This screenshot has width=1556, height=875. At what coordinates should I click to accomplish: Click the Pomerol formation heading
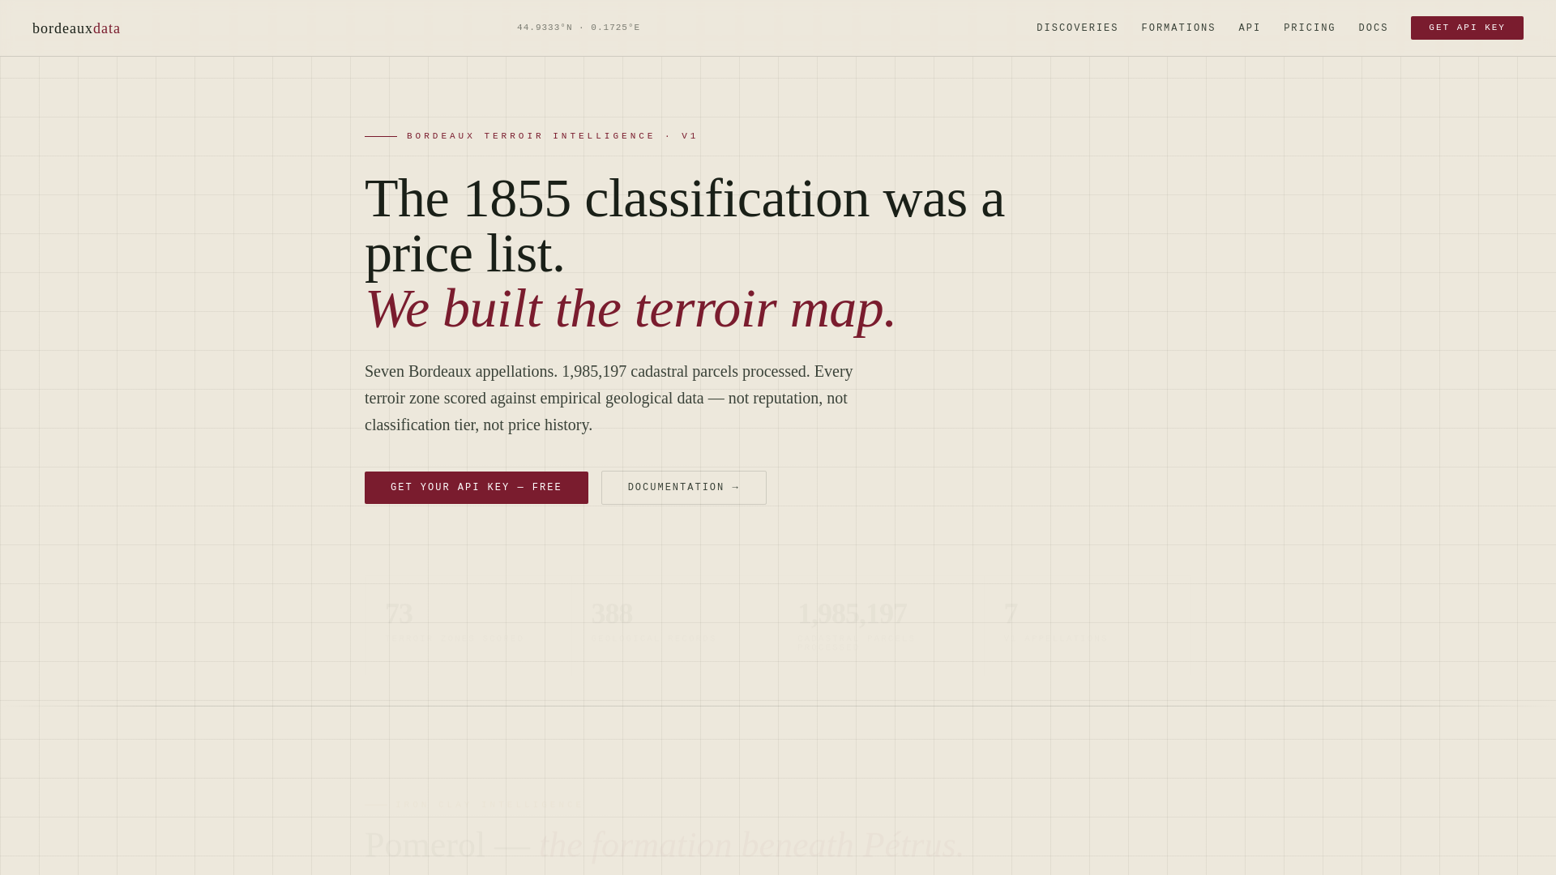pyautogui.click(x=664, y=845)
